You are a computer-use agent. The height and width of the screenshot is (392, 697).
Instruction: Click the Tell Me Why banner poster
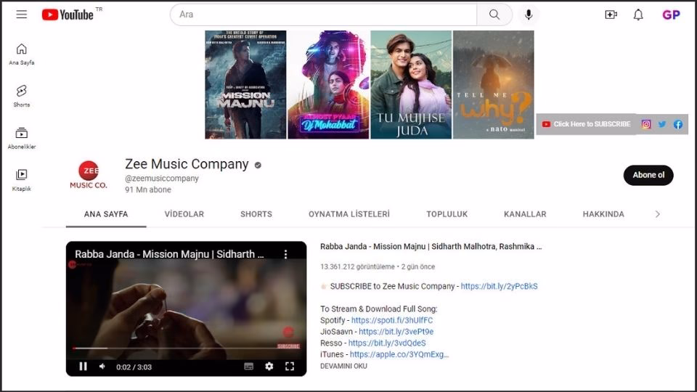click(494, 84)
